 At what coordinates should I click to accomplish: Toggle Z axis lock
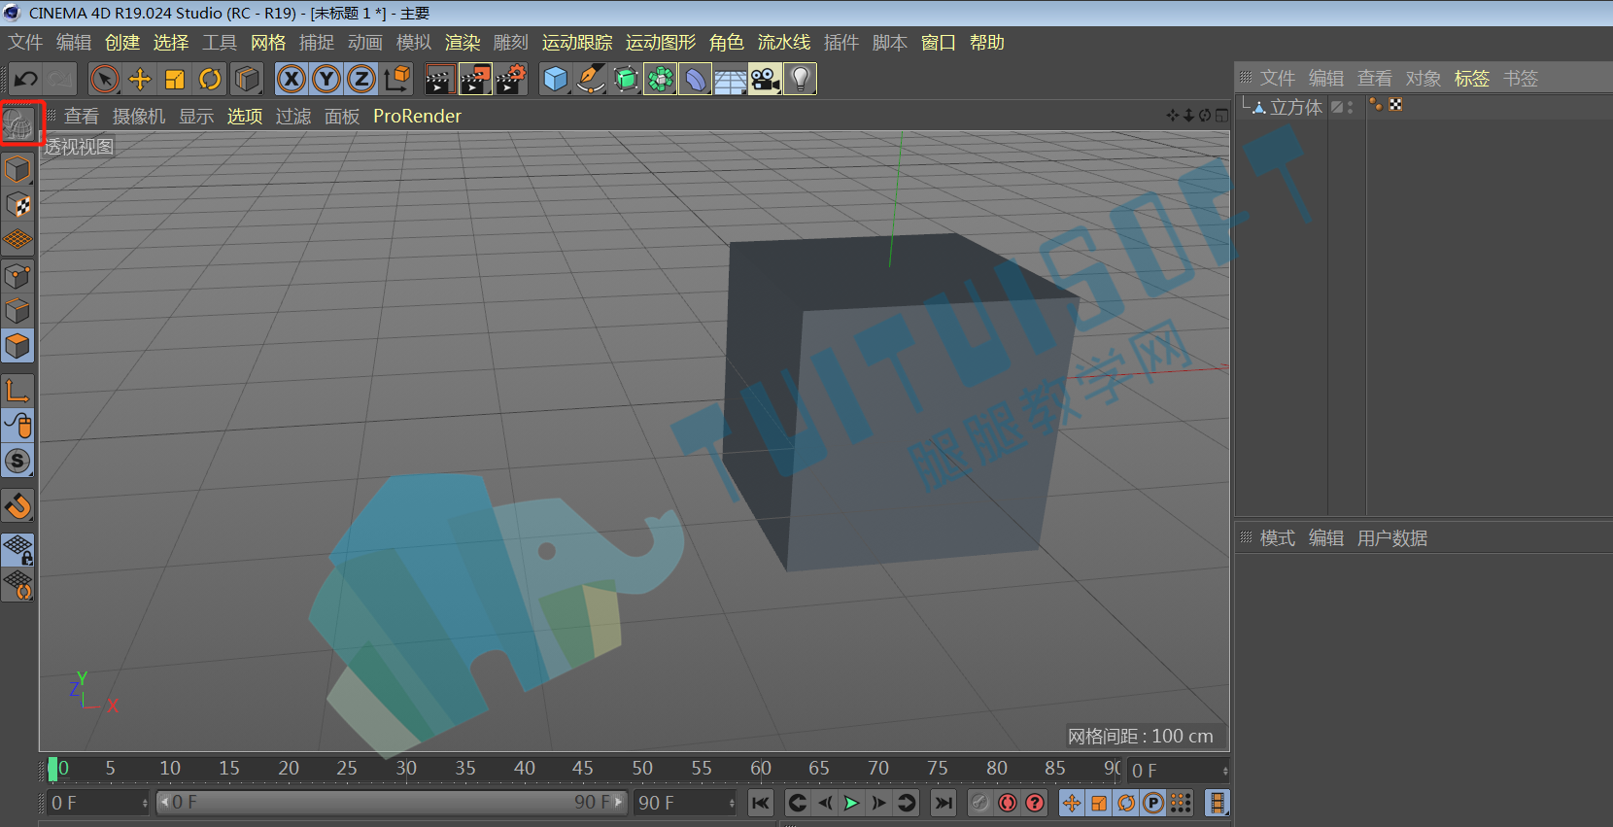point(361,79)
